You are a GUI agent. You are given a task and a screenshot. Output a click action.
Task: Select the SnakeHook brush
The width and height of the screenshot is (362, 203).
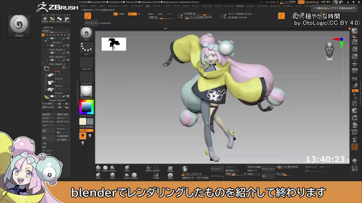coord(127,176)
